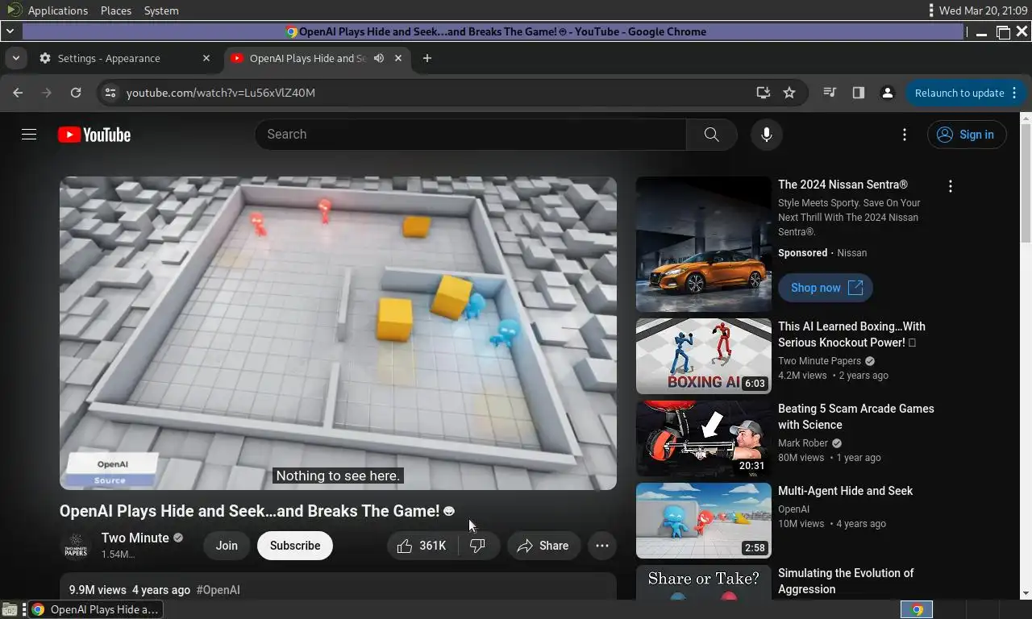This screenshot has height=619, width=1032.
Task: Click the #OpenAI hashtag
Action: click(x=218, y=590)
